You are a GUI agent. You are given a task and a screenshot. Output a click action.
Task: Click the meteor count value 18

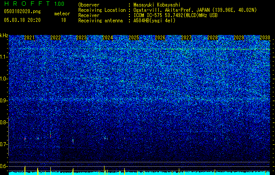click(x=63, y=20)
